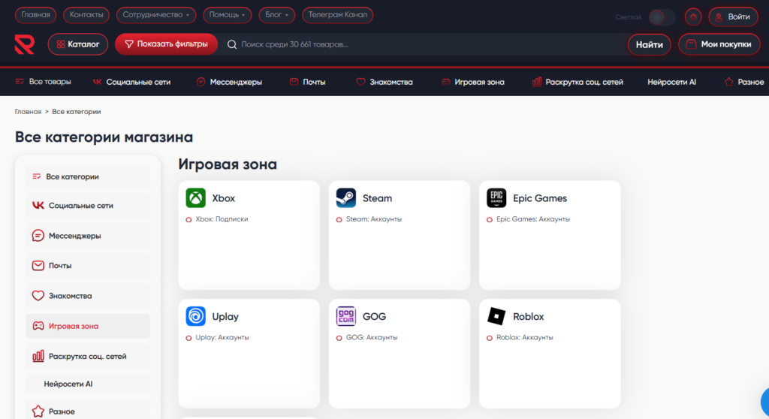The width and height of the screenshot is (769, 419).
Task: Click the gamepad icon beside sidebar Игровая зона
Action: (x=38, y=326)
